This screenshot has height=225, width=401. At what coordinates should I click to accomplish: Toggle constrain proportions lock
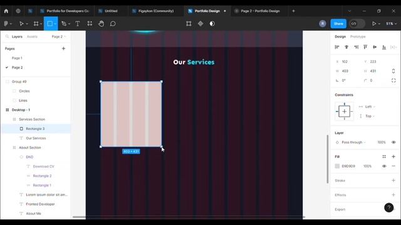tap(393, 71)
